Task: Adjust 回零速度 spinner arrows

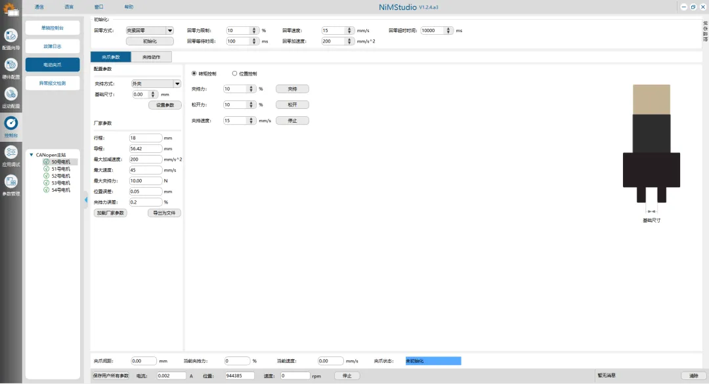Action: tap(349, 30)
